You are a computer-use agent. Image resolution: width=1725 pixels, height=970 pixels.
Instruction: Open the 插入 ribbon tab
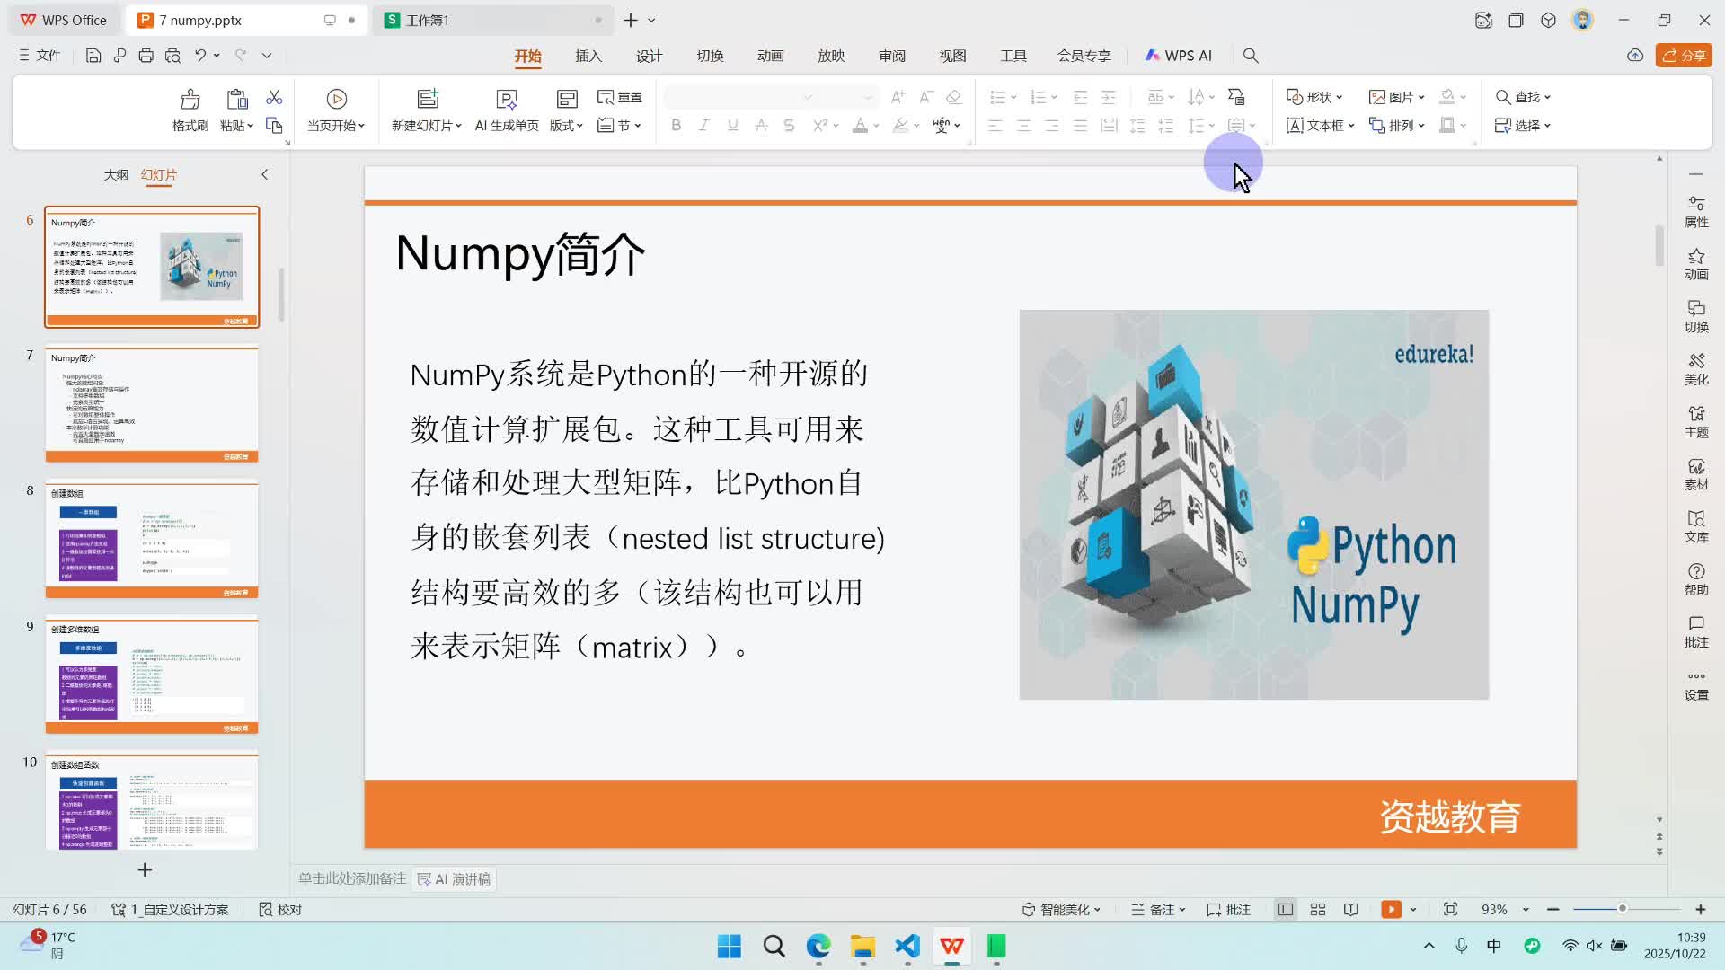click(588, 56)
